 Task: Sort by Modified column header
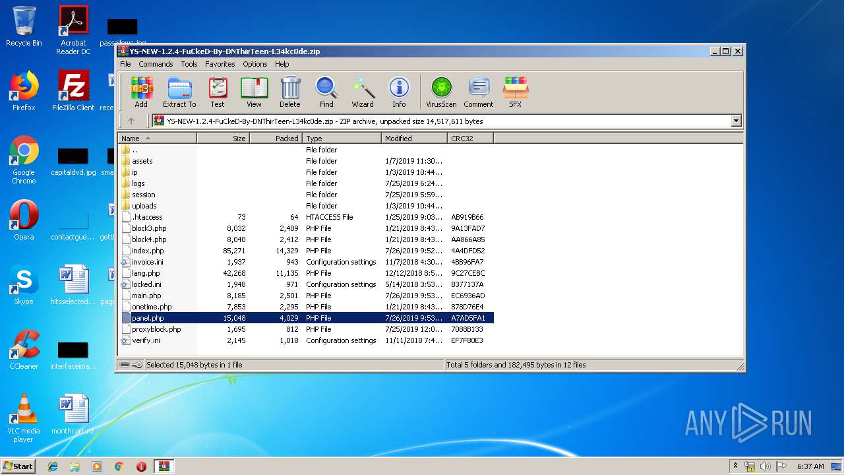(414, 139)
